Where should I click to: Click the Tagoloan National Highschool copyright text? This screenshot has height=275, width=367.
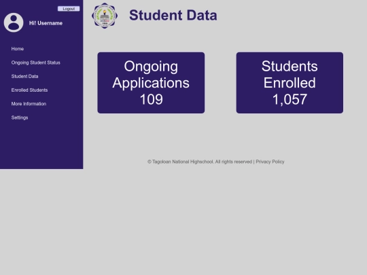coord(200,162)
